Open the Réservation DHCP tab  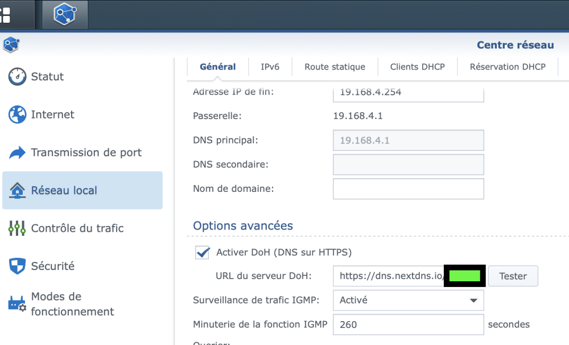coord(508,67)
